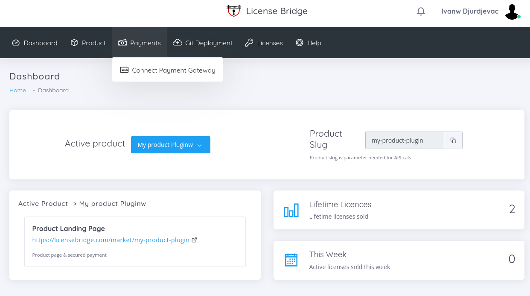
Task: Open Ivanw Djurdjevac user menu
Action: [470, 12]
